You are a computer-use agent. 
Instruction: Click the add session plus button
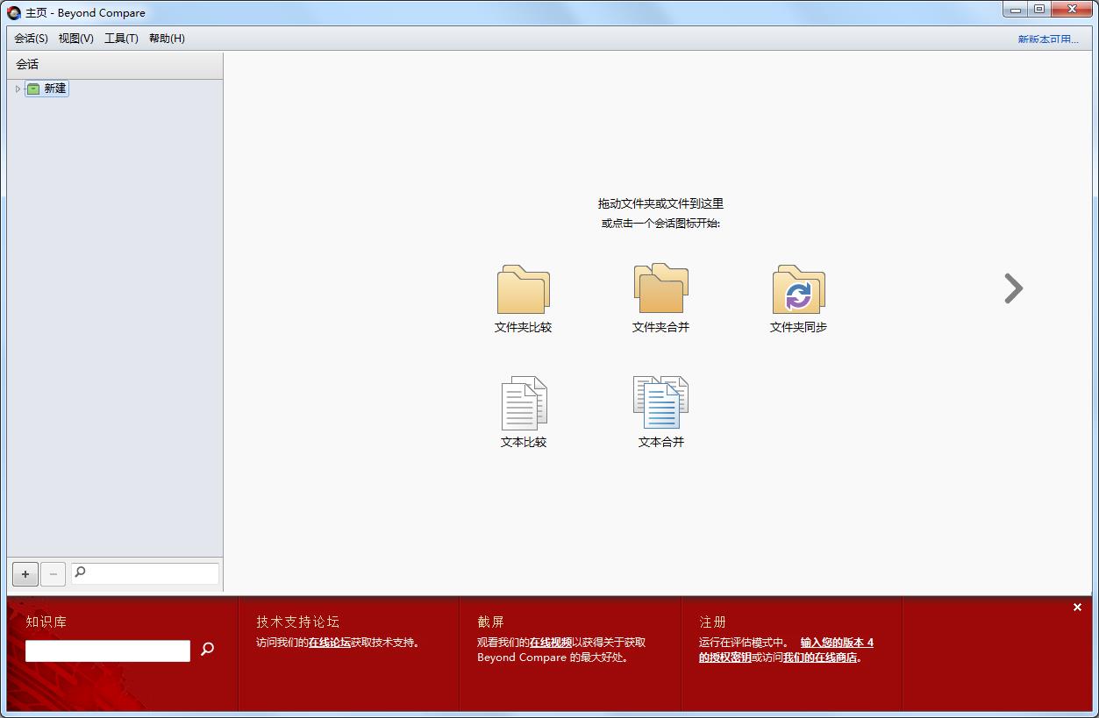(x=25, y=574)
